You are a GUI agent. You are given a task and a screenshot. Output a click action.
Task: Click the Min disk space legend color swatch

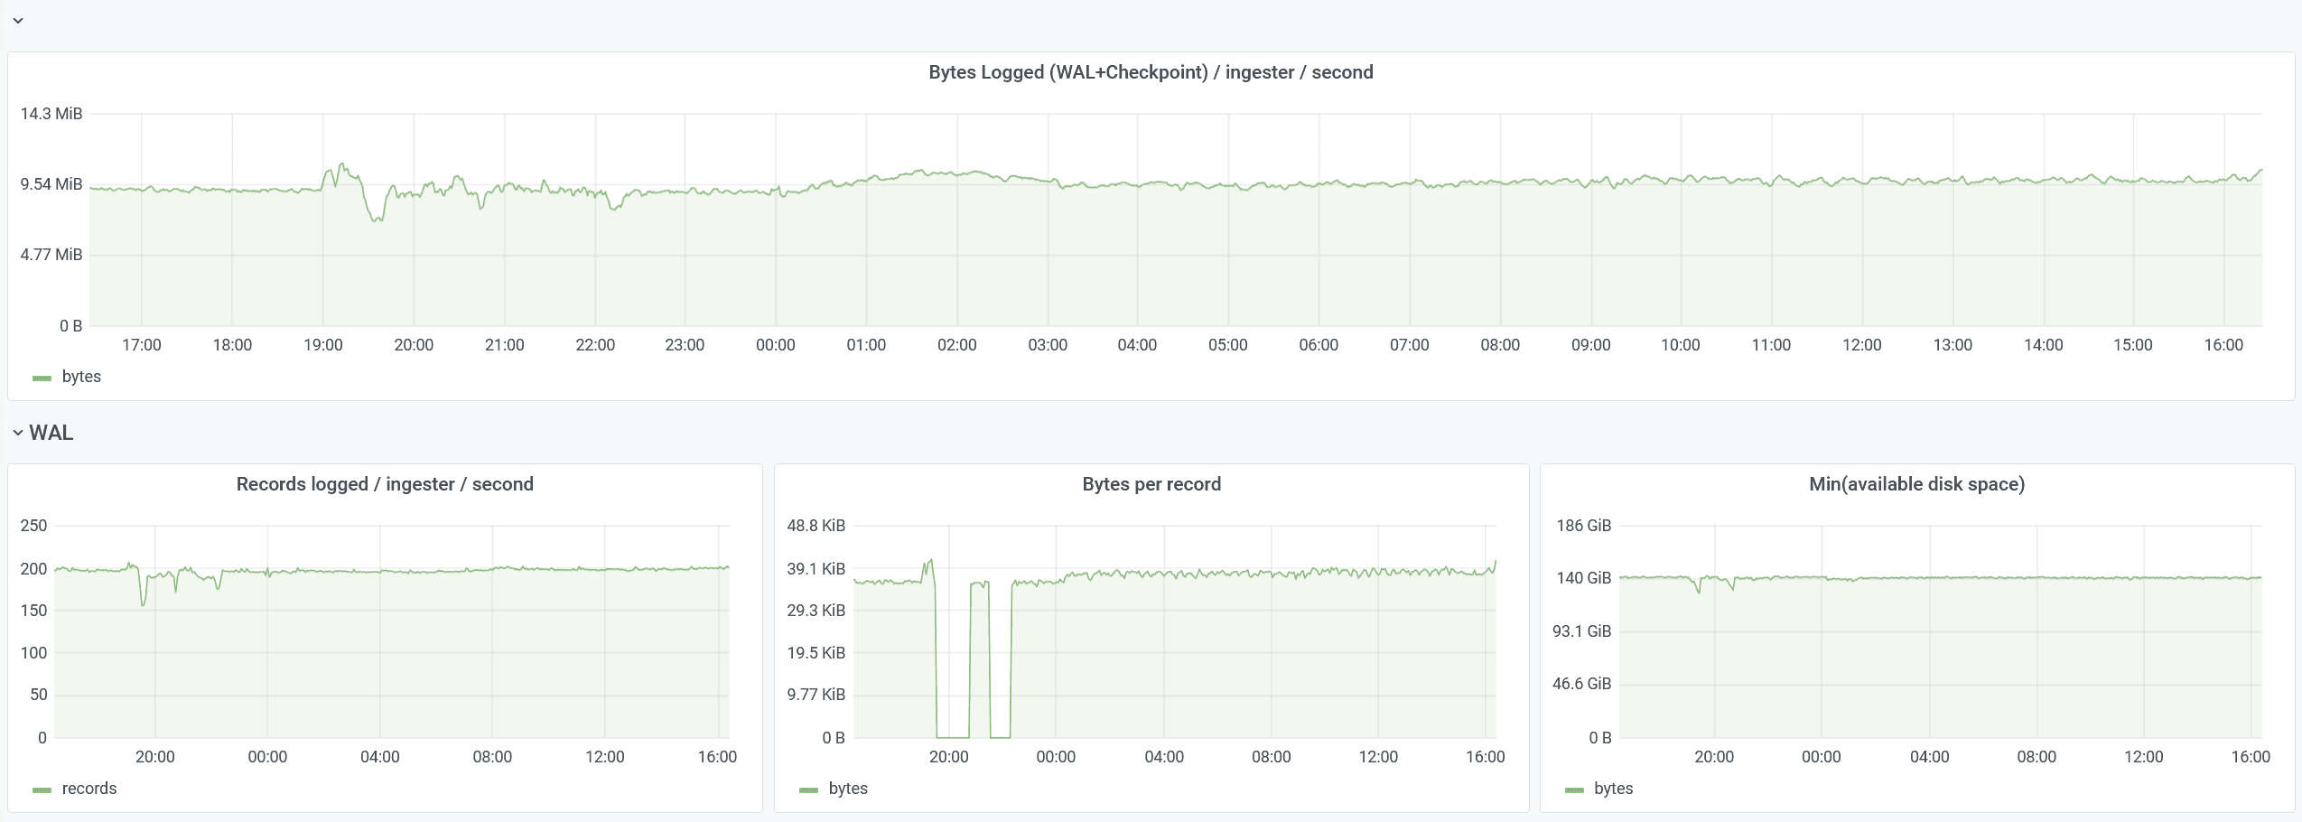tap(1574, 789)
